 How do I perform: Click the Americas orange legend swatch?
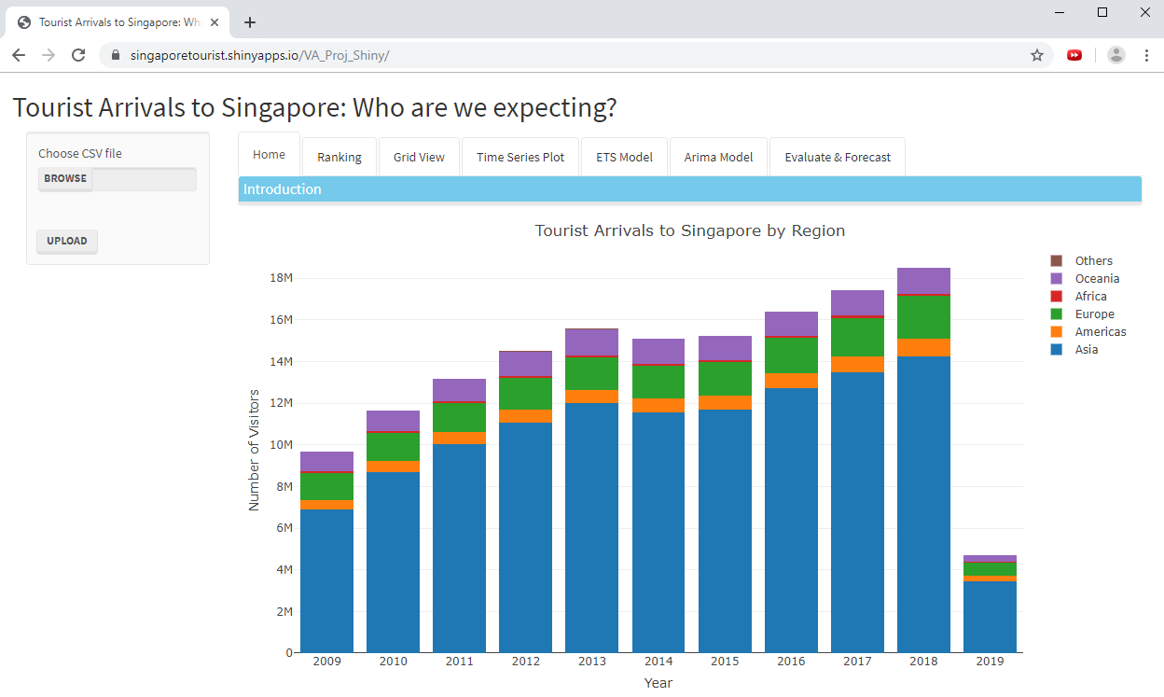[x=1057, y=332]
